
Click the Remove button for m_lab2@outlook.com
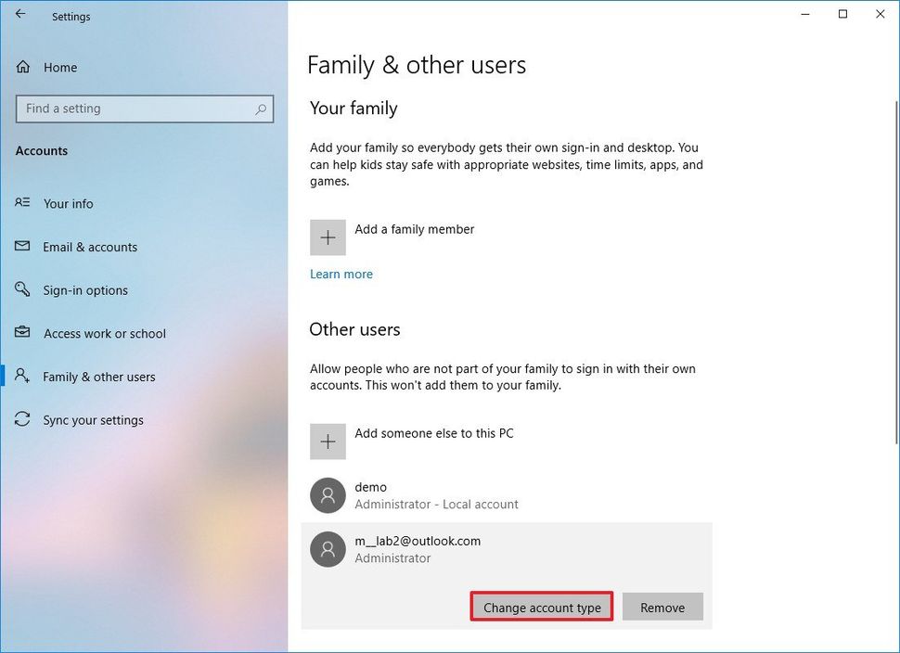tap(662, 607)
